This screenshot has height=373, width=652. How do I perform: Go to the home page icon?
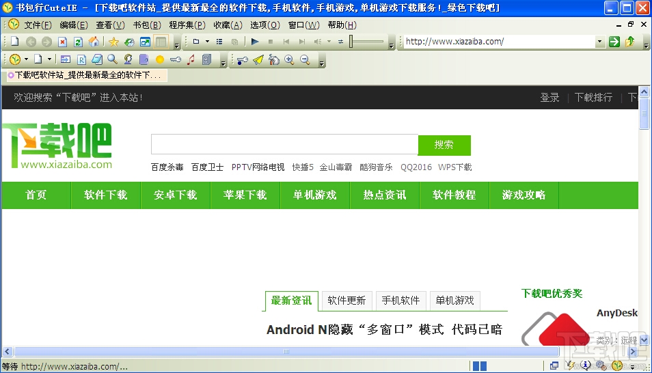pos(94,42)
